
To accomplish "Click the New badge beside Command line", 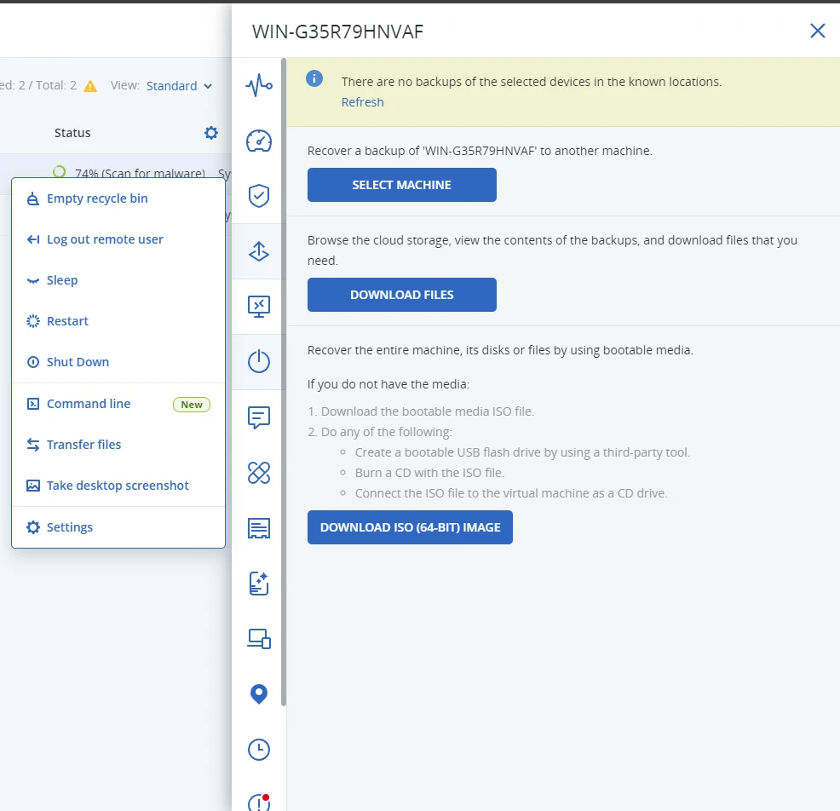I will click(191, 405).
